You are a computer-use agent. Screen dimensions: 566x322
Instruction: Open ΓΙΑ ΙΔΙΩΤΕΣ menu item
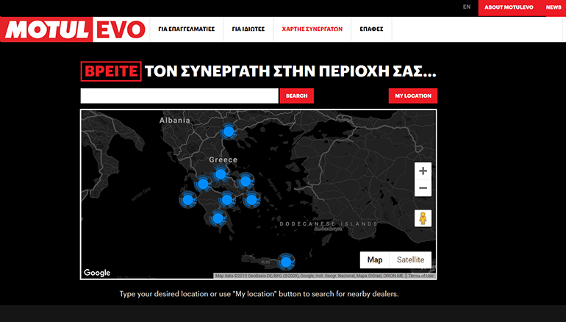point(248,29)
